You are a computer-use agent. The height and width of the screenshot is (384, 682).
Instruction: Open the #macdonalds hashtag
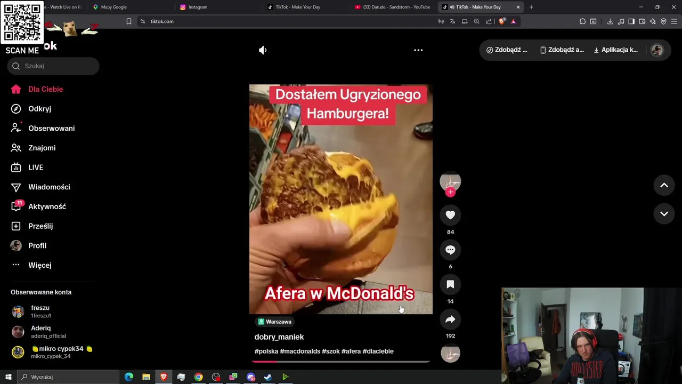(x=300, y=351)
